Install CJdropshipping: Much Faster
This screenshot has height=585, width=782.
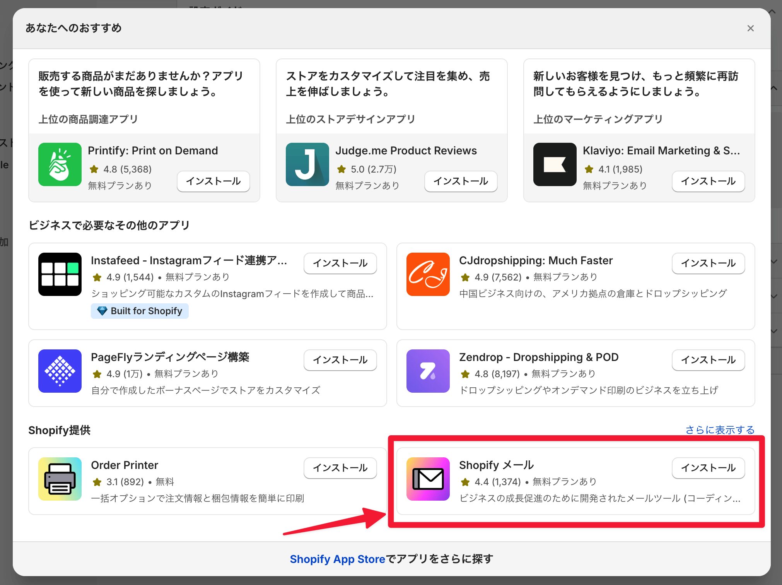709,263
